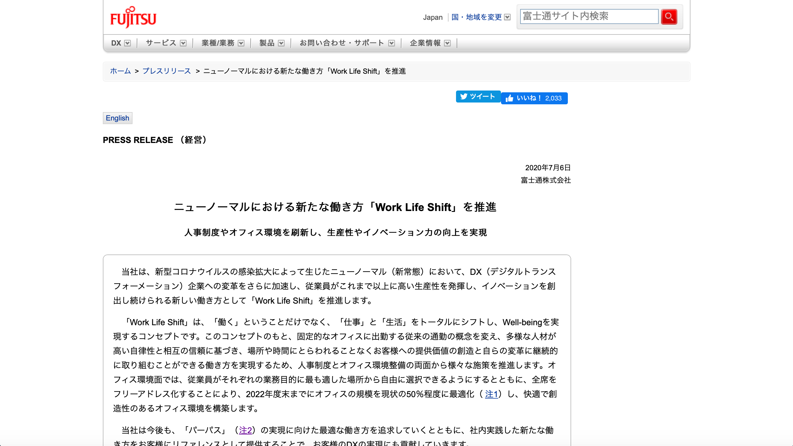This screenshot has height=446, width=793.
Task: Click the Twitter bird tweet button
Action: [x=478, y=96]
